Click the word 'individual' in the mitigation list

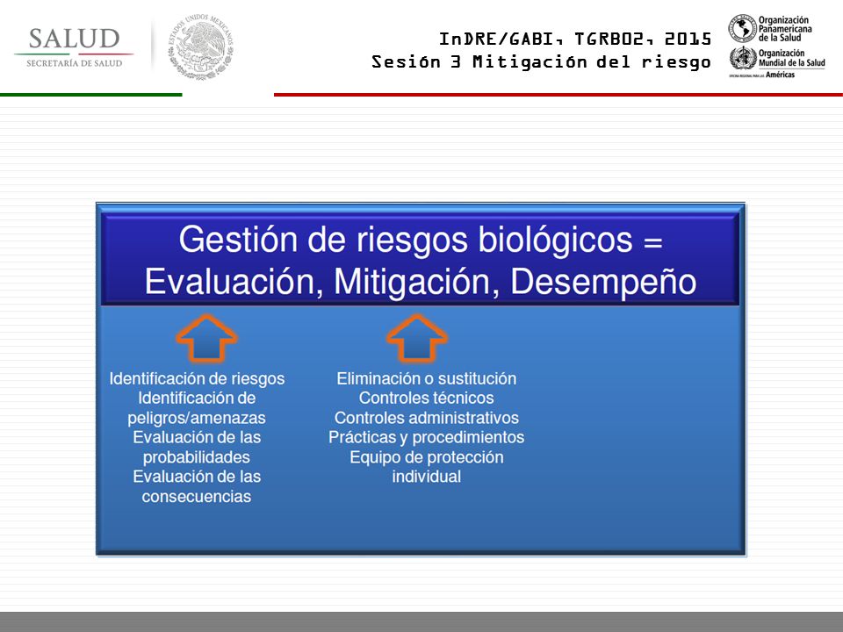click(x=427, y=477)
